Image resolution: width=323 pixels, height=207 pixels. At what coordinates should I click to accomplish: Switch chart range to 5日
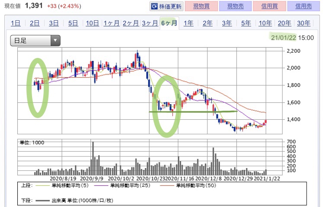[73, 23]
